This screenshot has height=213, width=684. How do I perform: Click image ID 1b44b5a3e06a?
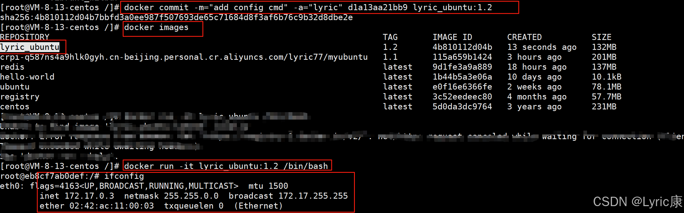click(x=462, y=77)
